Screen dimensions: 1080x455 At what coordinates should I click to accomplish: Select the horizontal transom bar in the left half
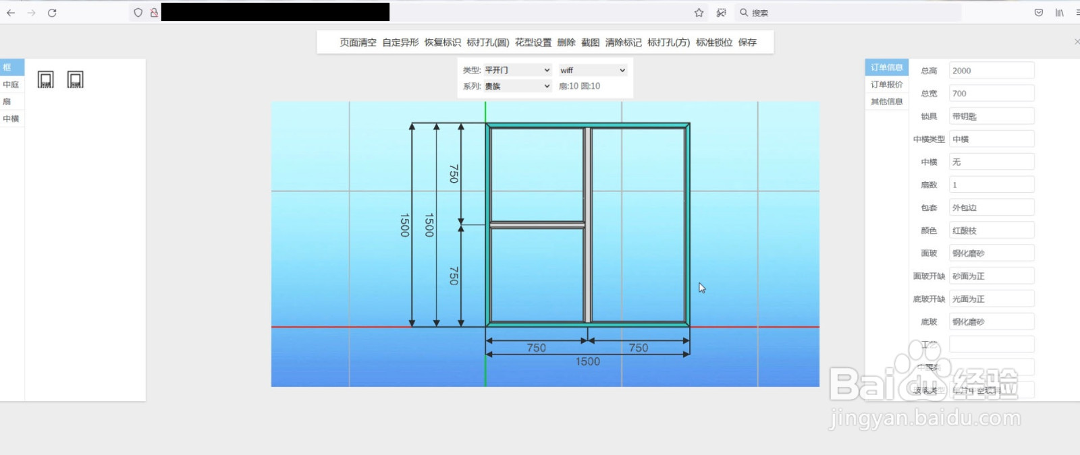(537, 225)
